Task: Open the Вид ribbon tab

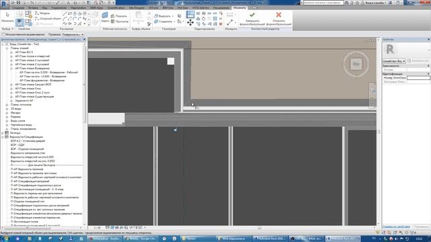Action: [44, 8]
